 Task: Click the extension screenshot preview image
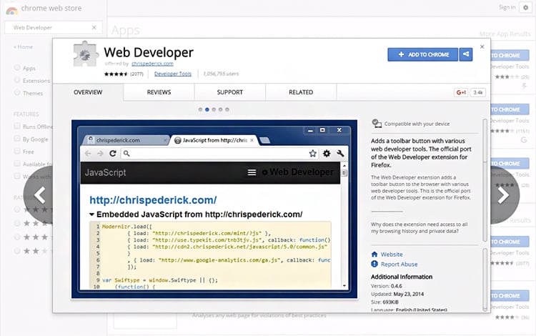click(214, 209)
